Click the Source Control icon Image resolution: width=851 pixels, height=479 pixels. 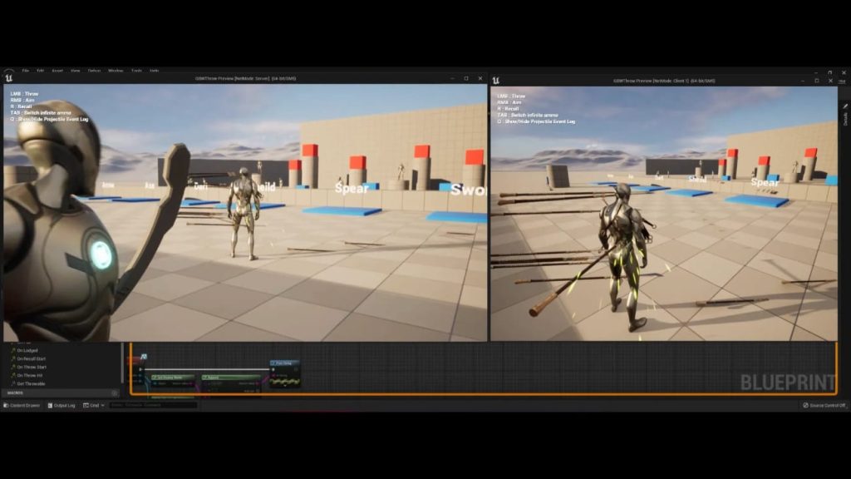806,405
